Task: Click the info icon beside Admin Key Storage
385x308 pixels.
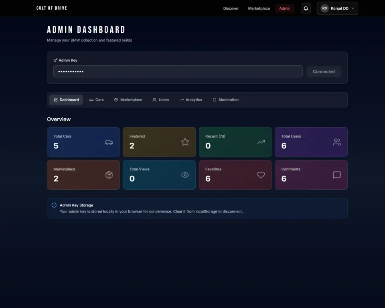Action: click(54, 205)
